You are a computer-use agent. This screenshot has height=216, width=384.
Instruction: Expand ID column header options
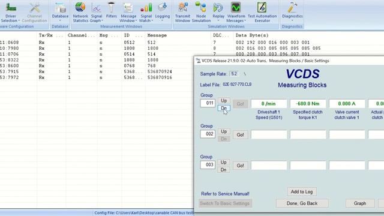139,35
